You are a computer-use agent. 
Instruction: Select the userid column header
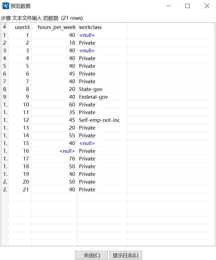pos(20,27)
